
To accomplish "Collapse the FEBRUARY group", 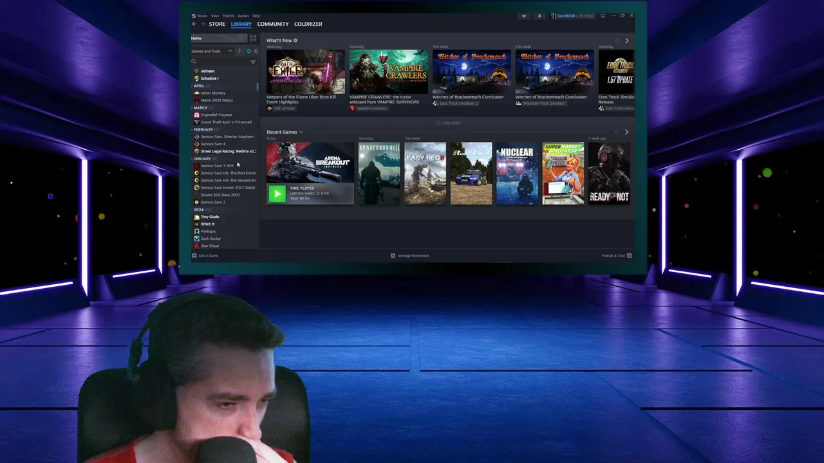I will (x=203, y=129).
